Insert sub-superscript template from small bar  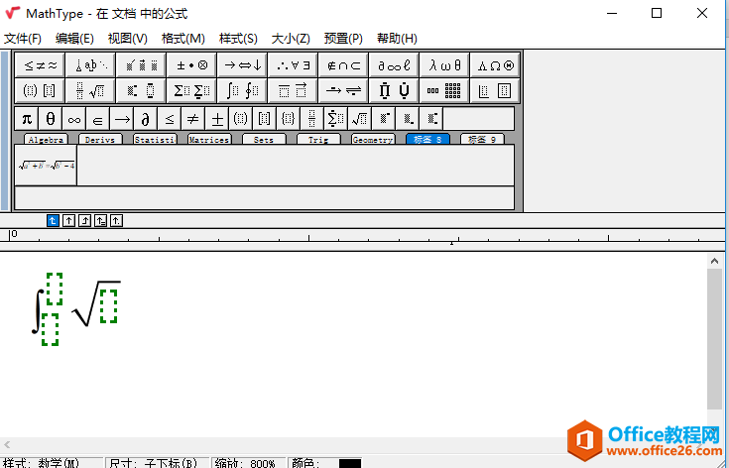430,119
